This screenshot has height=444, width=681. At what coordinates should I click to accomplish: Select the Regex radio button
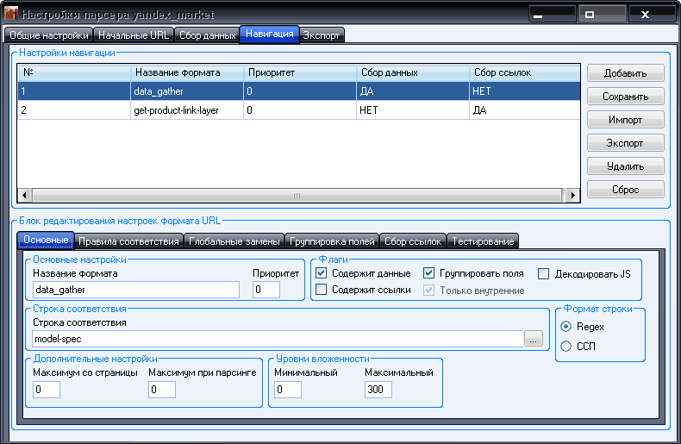click(x=565, y=327)
